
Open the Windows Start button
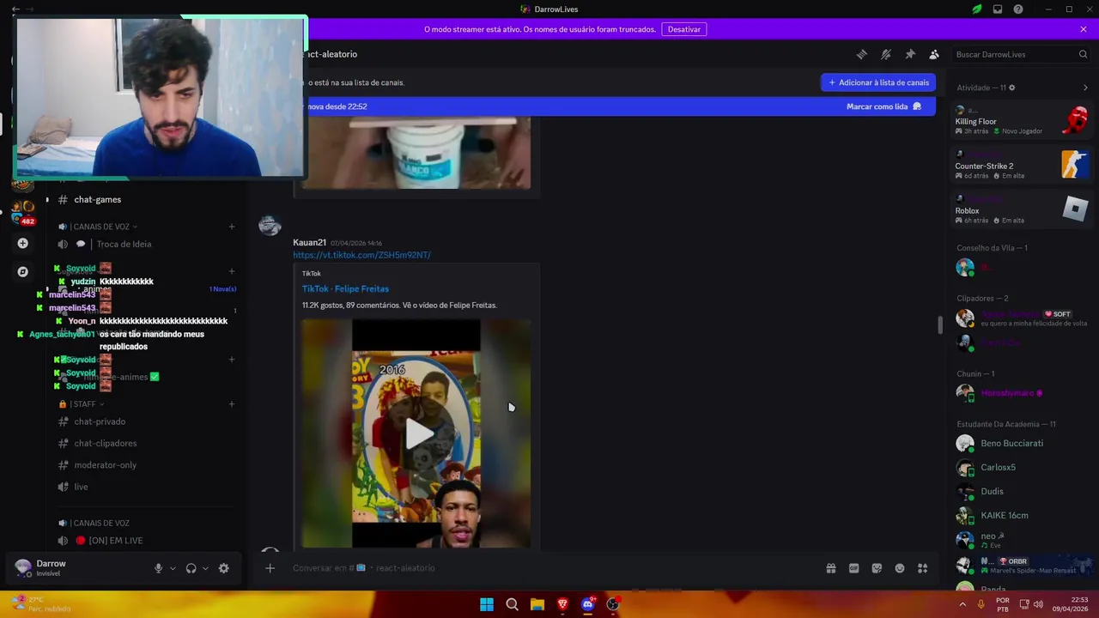pyautogui.click(x=487, y=604)
